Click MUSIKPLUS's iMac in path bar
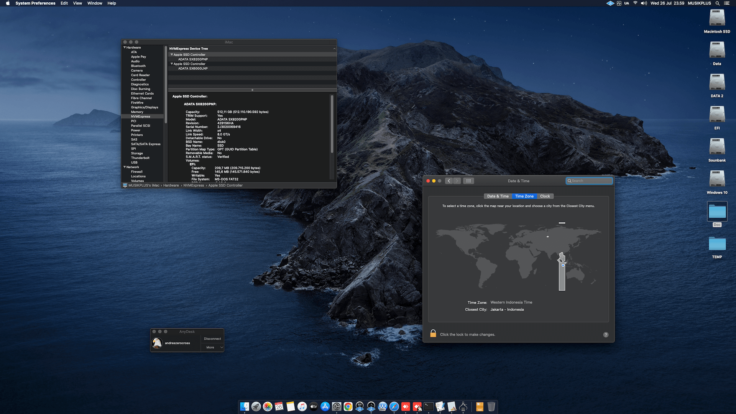The image size is (736, 414). pyautogui.click(x=144, y=186)
